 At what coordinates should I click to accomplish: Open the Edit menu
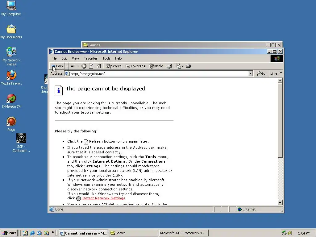(64, 58)
